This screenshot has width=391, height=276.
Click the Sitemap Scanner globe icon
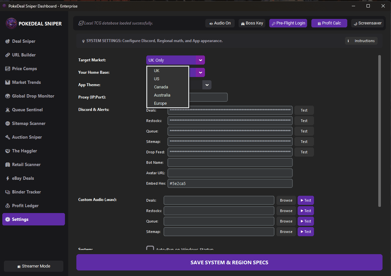(8, 124)
